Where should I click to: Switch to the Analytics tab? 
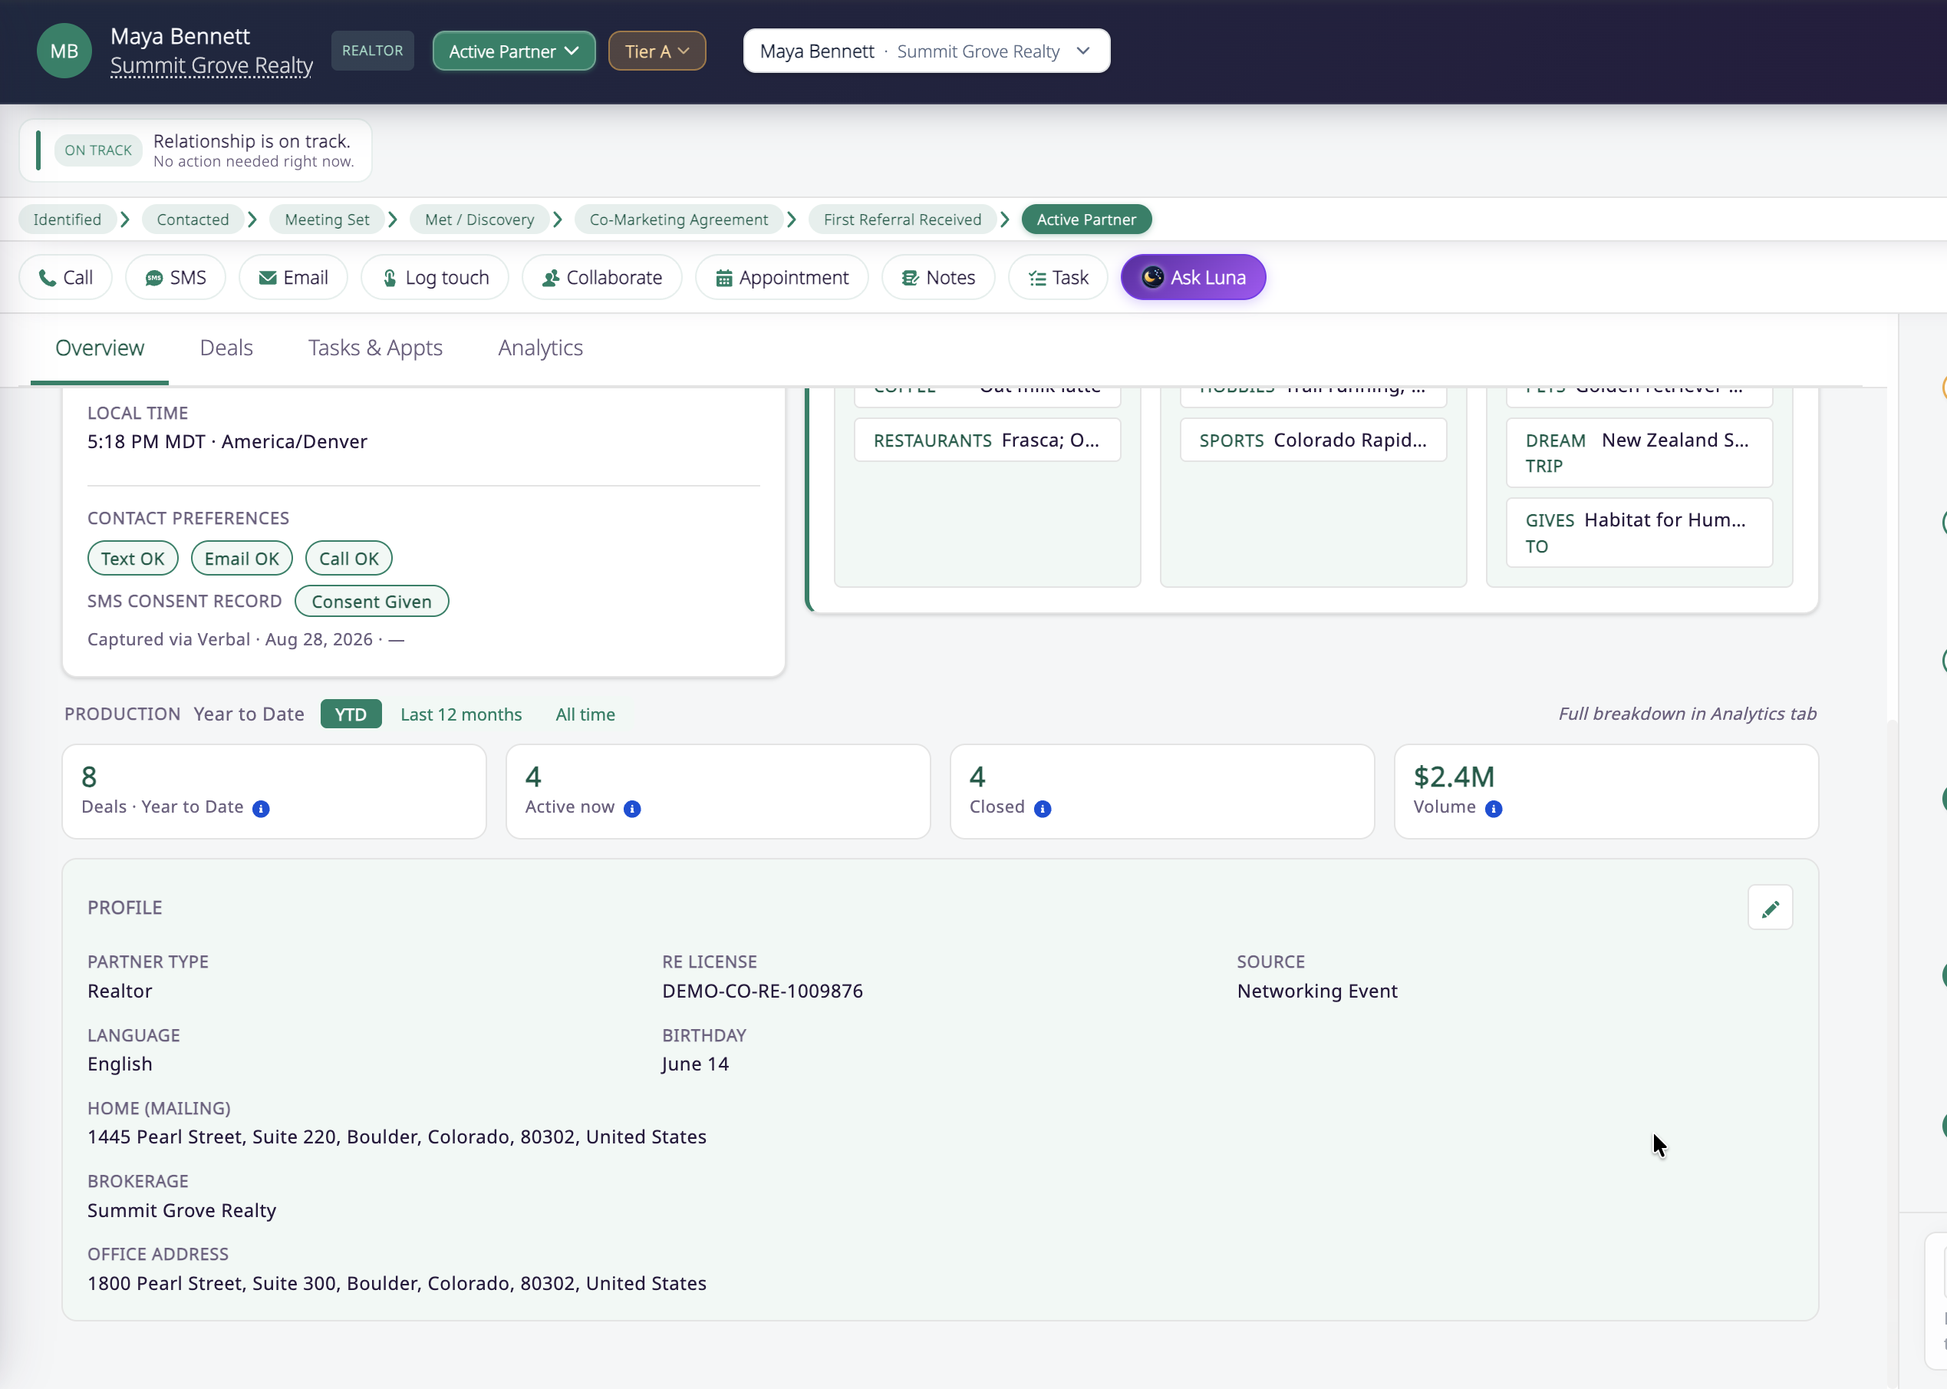tap(540, 348)
